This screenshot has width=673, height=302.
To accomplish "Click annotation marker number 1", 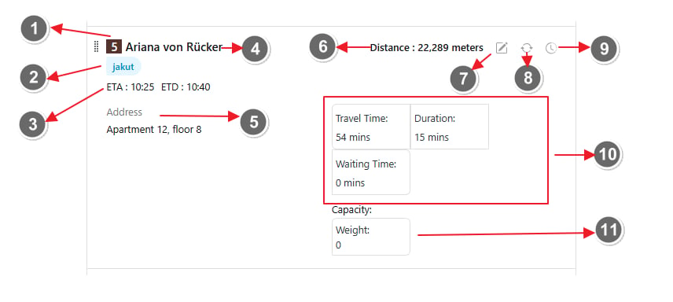I will click(35, 29).
